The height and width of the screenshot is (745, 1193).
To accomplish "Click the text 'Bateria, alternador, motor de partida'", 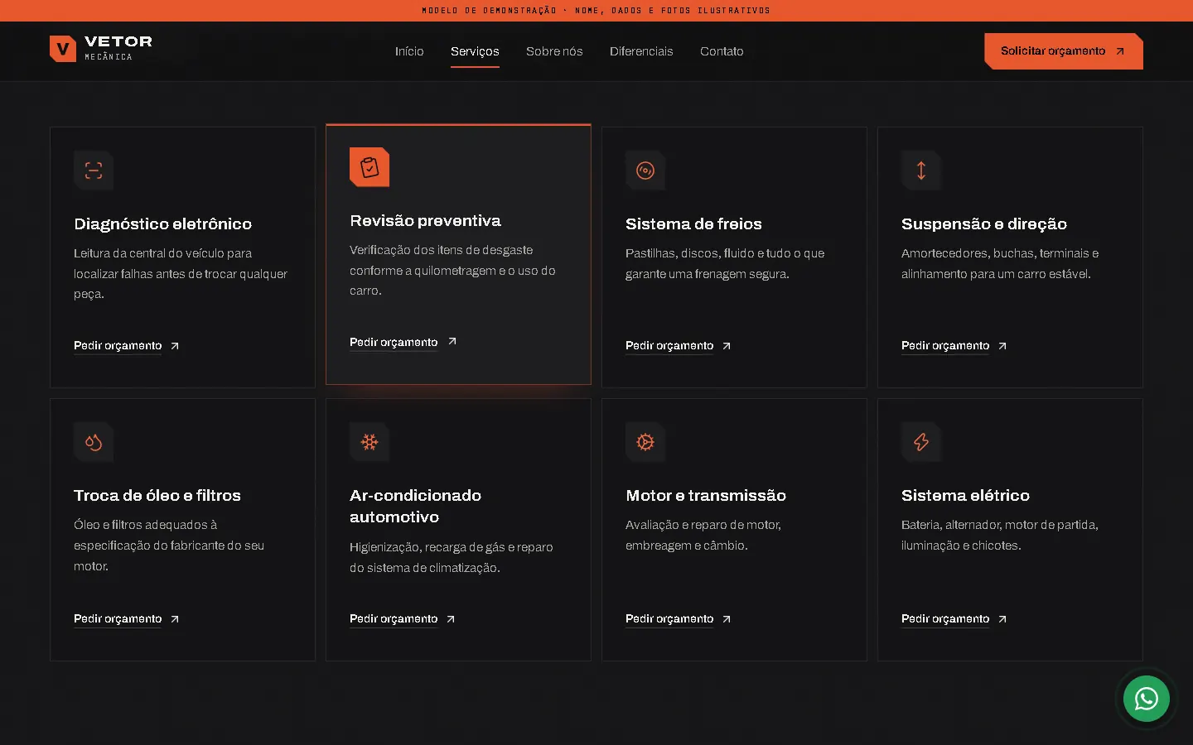I will (x=1000, y=525).
